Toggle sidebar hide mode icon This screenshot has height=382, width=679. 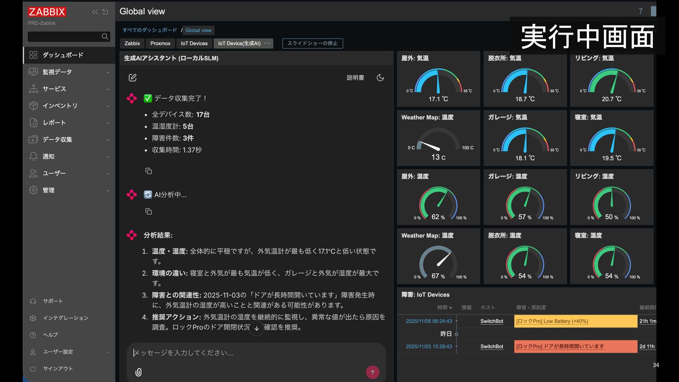point(105,12)
